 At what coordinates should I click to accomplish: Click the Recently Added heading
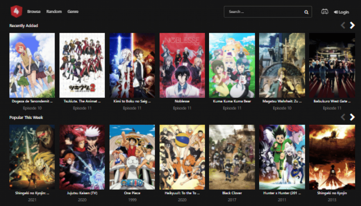[24, 25]
